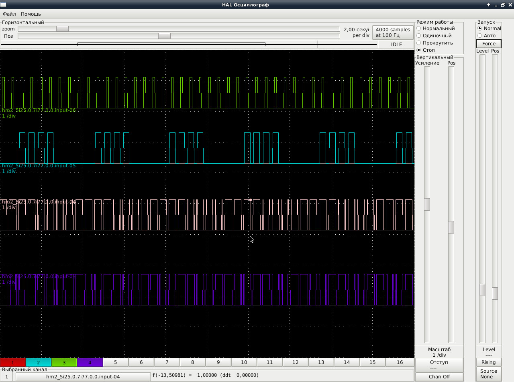The image size is (514, 382).
Task: Select red channel 1 button
Action: pyautogui.click(x=13, y=362)
